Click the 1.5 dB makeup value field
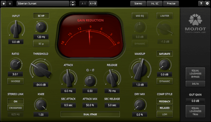 coord(140,85)
